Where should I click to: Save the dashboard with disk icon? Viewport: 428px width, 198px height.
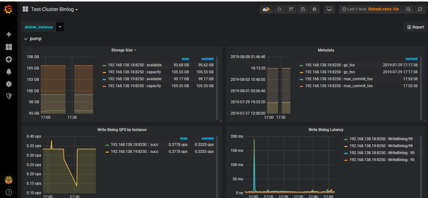click(303, 9)
